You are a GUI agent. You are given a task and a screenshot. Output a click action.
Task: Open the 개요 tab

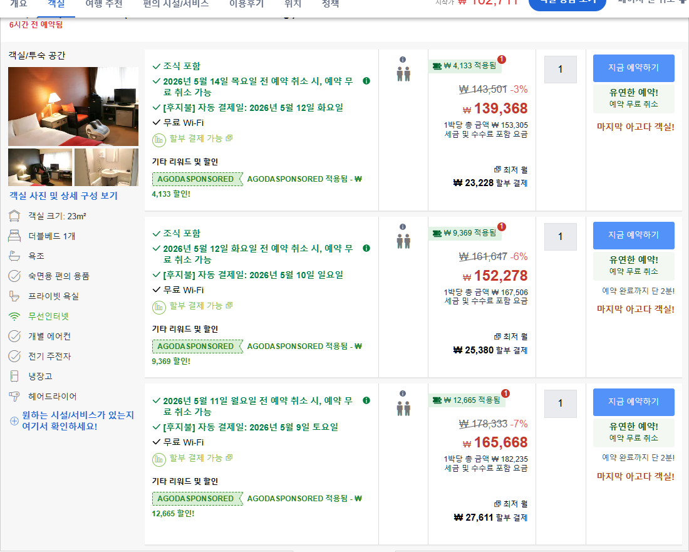coord(18,4)
